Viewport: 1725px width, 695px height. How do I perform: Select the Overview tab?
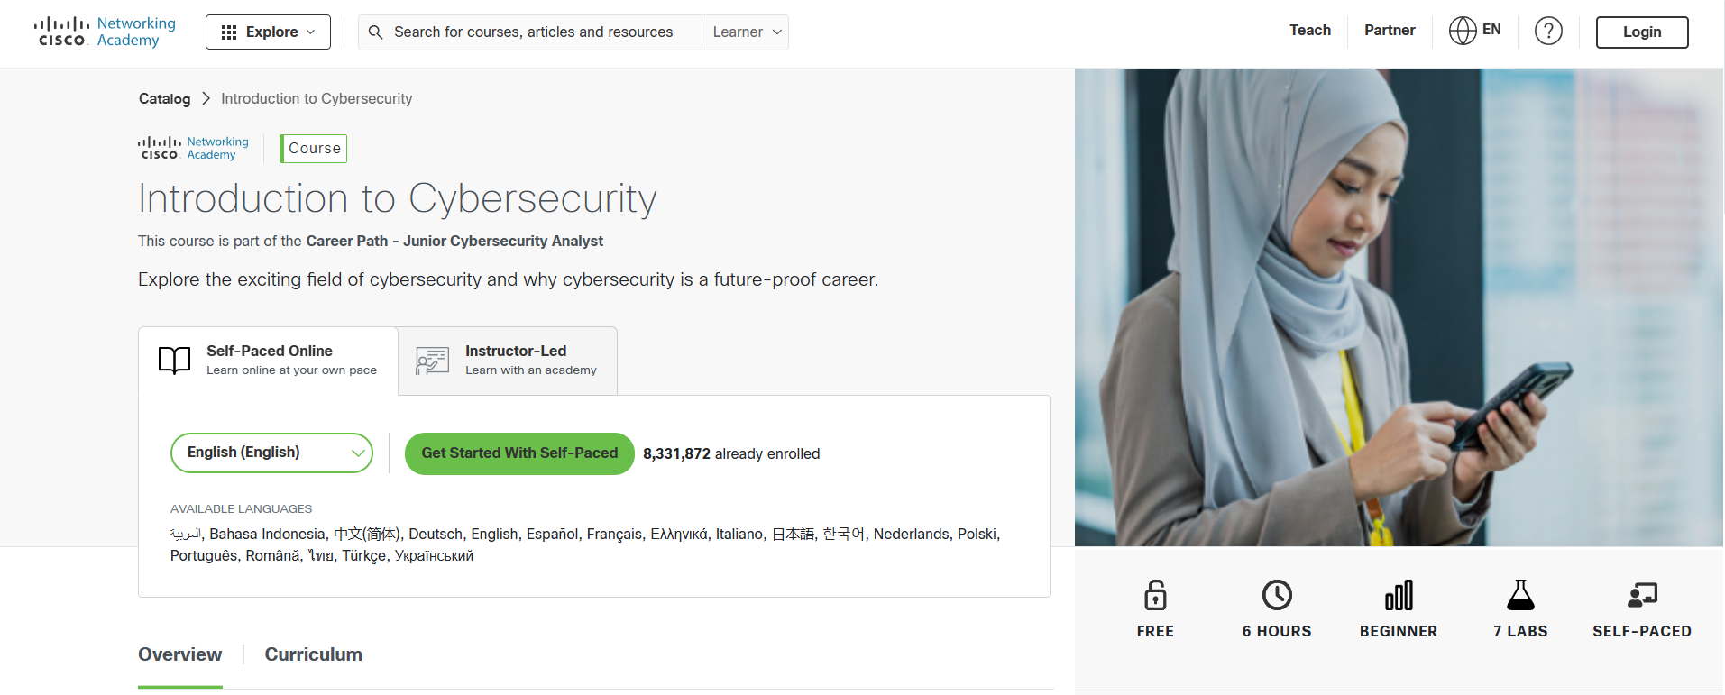point(179,654)
